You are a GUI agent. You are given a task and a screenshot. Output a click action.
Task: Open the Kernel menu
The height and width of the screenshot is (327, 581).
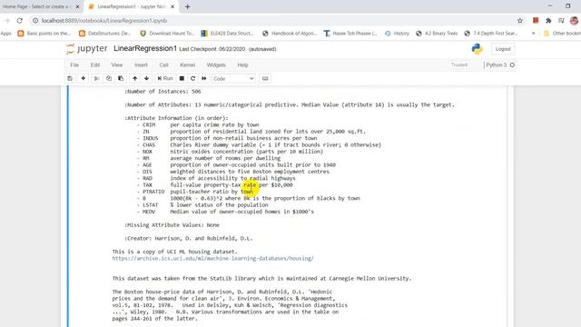(x=188, y=64)
